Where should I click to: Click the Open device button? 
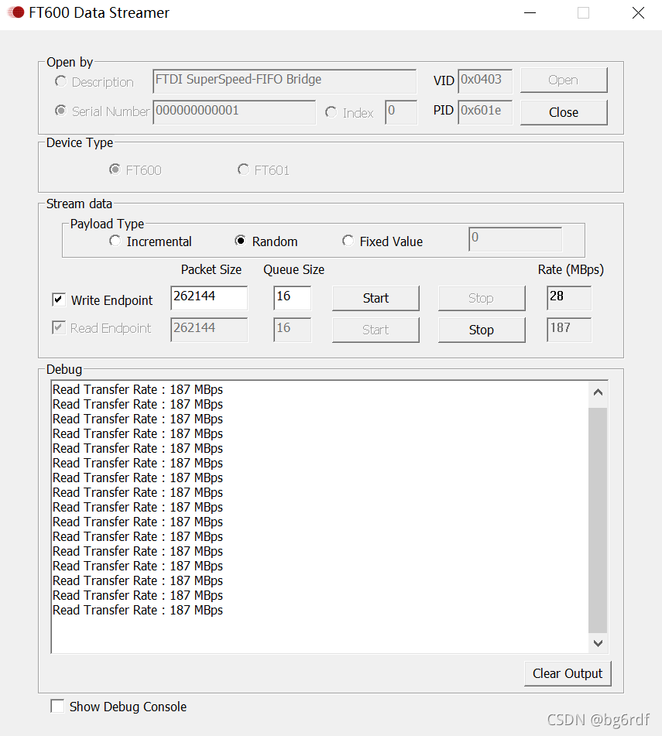(x=564, y=80)
